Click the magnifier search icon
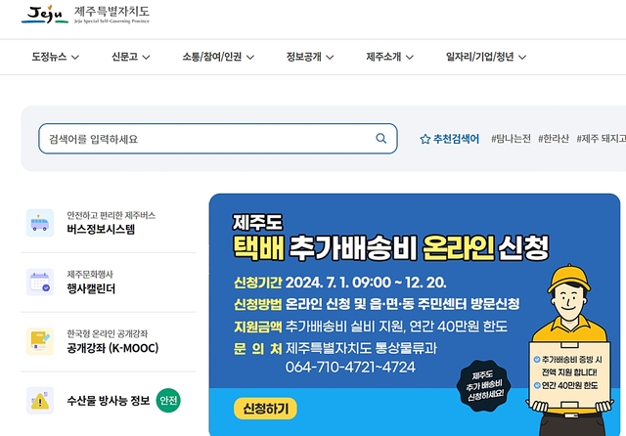Image resolution: width=626 pixels, height=436 pixels. click(x=381, y=139)
